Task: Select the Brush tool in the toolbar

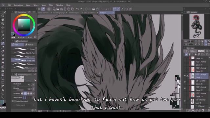Action: click(x=3, y=51)
